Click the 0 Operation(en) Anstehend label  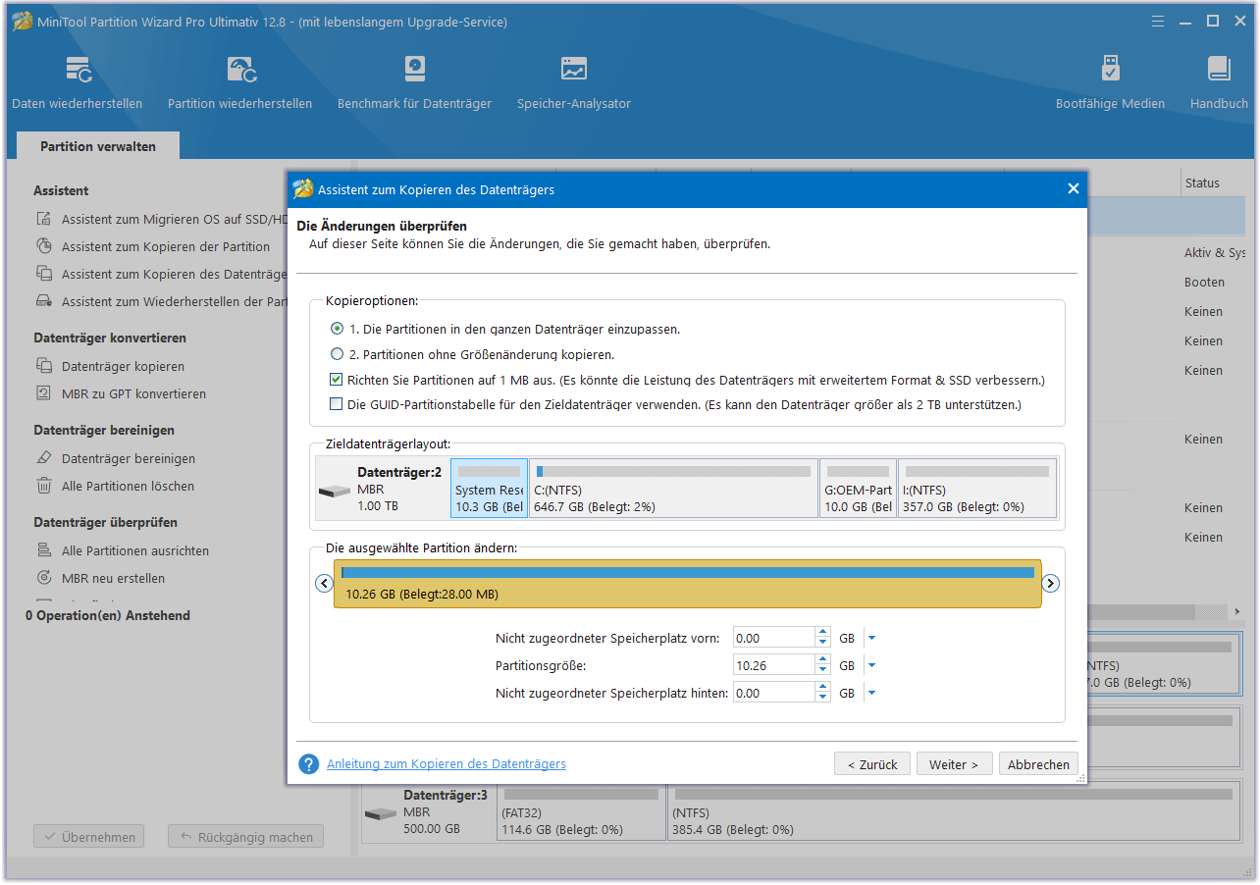click(108, 615)
